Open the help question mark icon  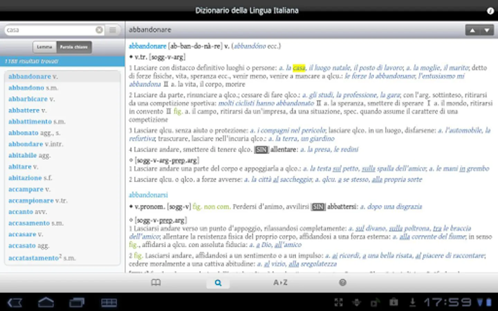[342, 283]
